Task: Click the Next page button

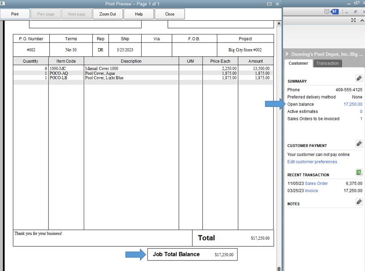Action: coord(77,14)
